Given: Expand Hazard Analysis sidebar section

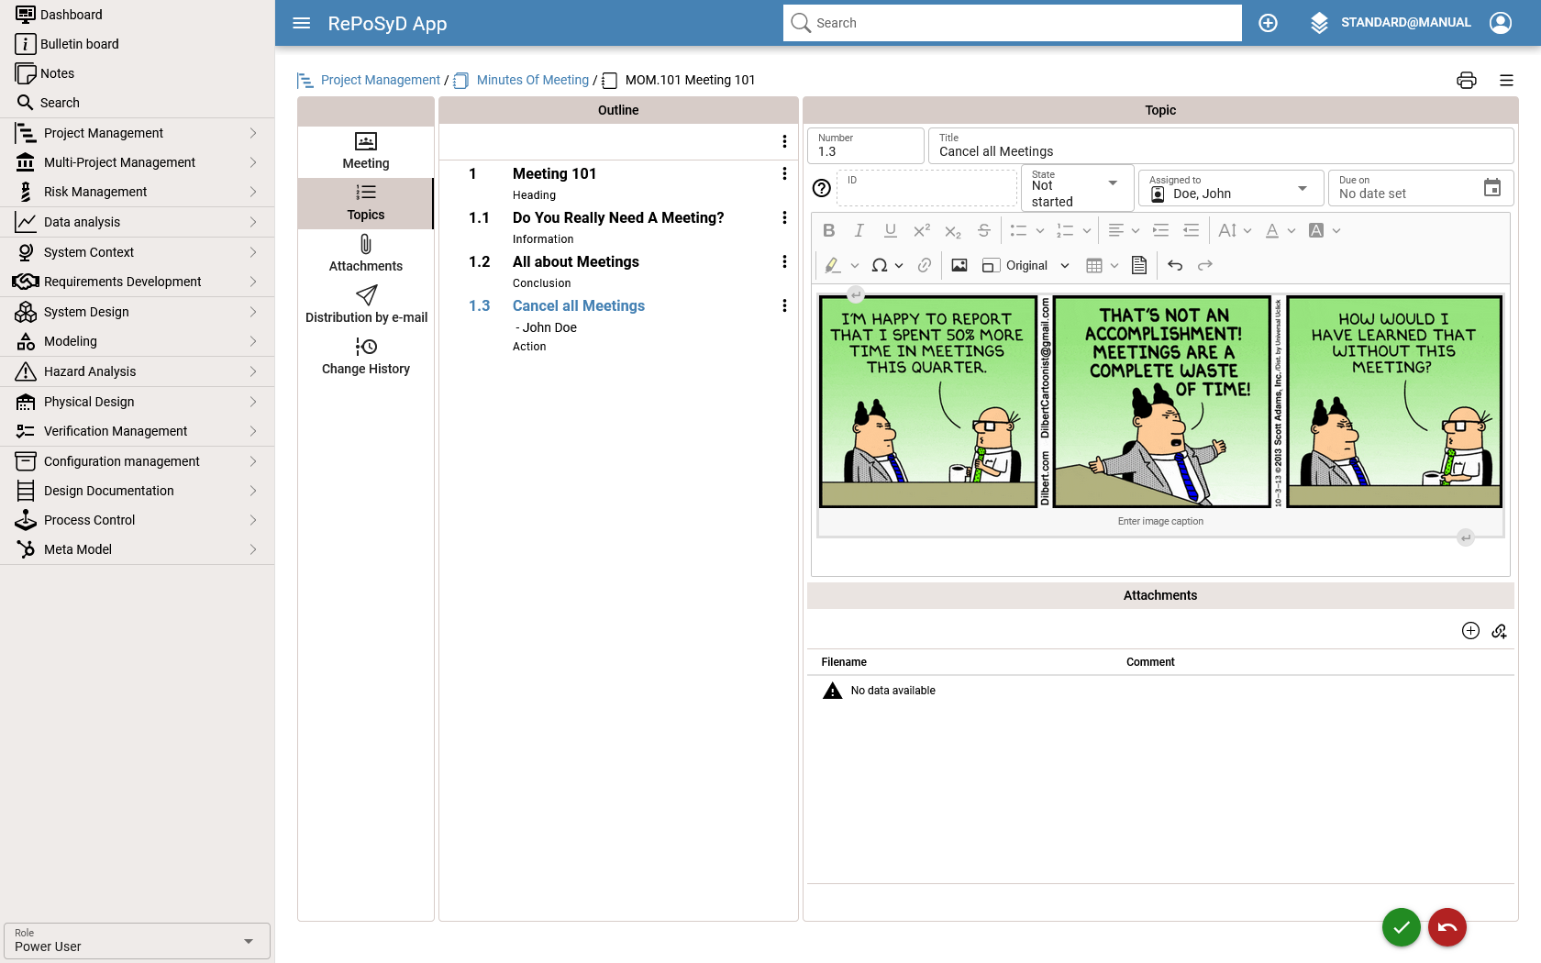Looking at the screenshot, I should coord(138,371).
